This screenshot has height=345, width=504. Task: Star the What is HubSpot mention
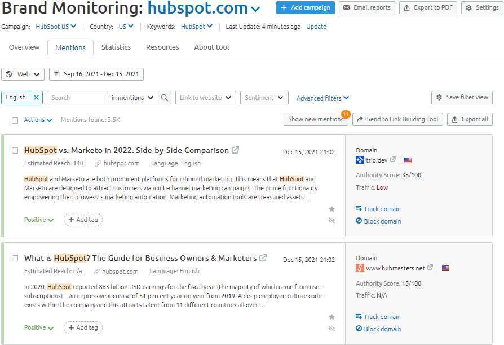tap(331, 317)
